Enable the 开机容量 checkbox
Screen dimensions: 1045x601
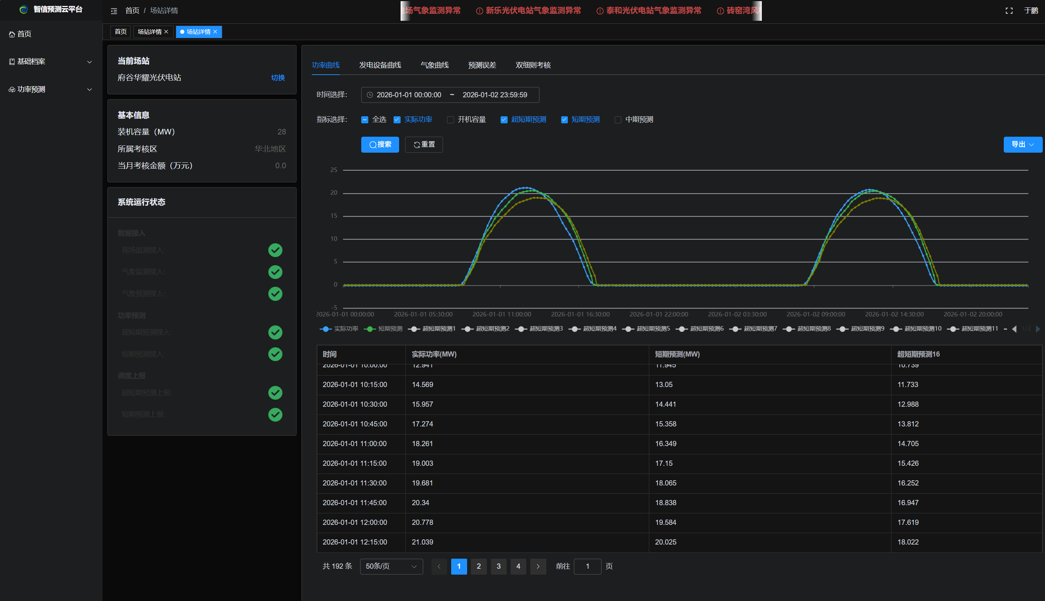tap(450, 120)
